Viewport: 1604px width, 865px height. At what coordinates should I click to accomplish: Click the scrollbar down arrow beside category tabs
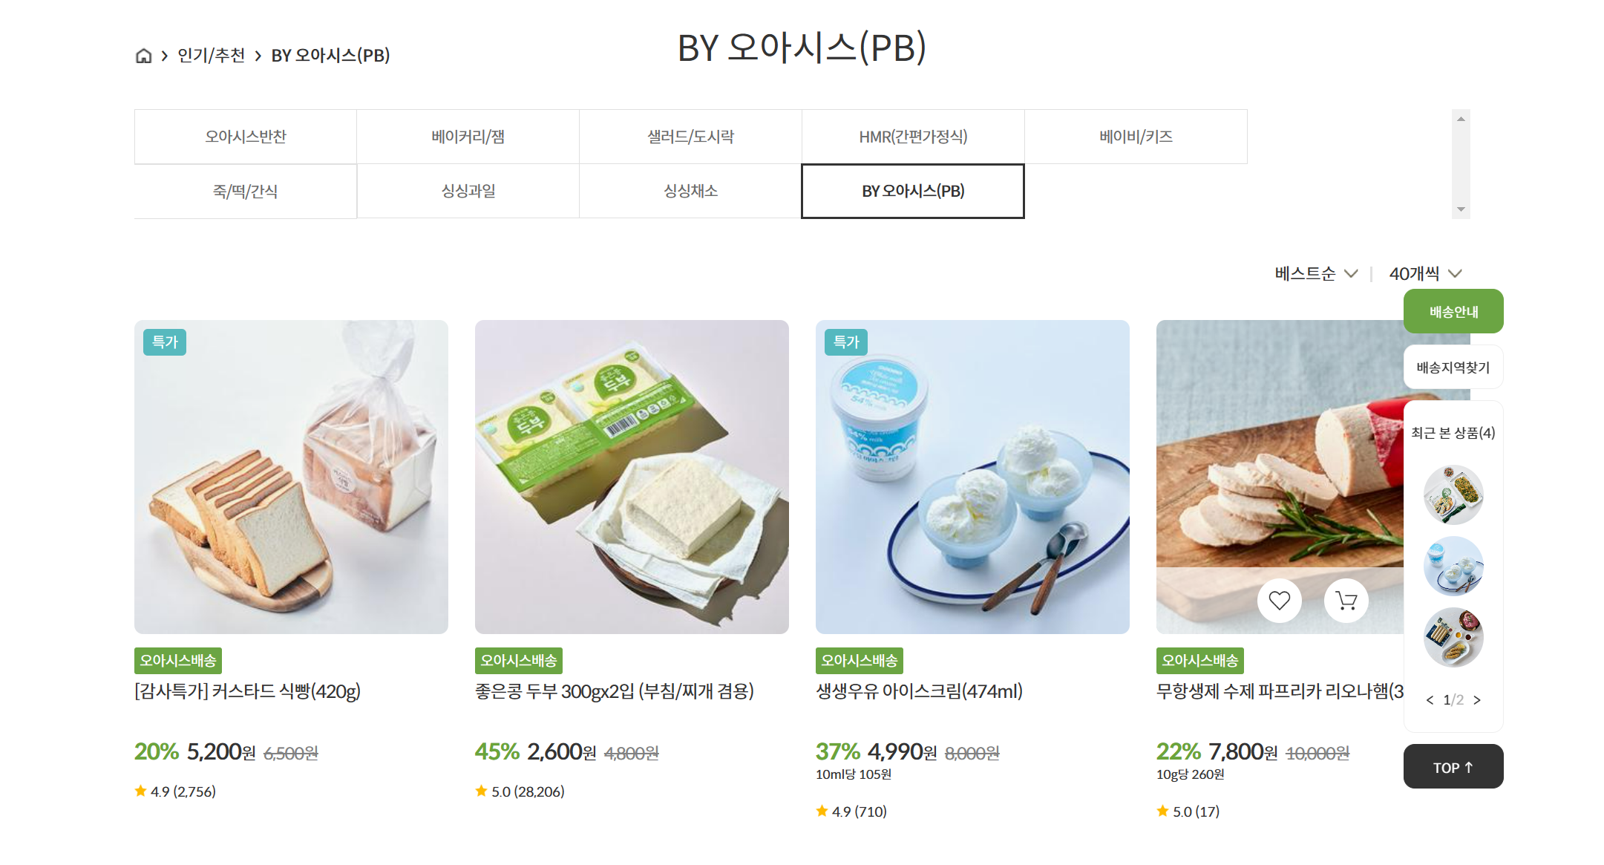point(1461,209)
